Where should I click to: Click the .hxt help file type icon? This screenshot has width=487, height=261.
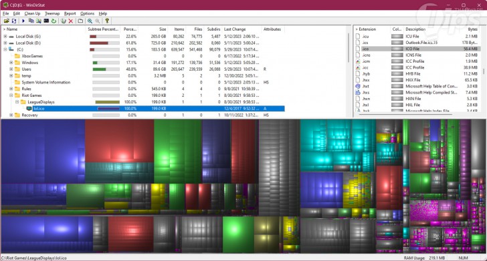(x=358, y=86)
